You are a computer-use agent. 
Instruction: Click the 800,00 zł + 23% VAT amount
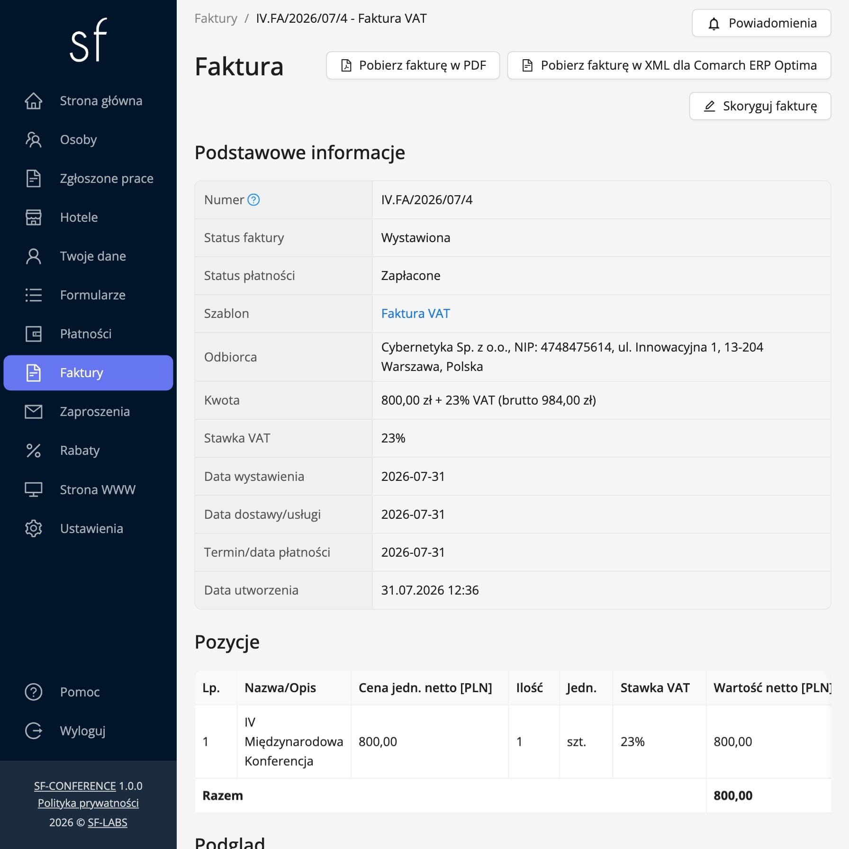coord(488,400)
